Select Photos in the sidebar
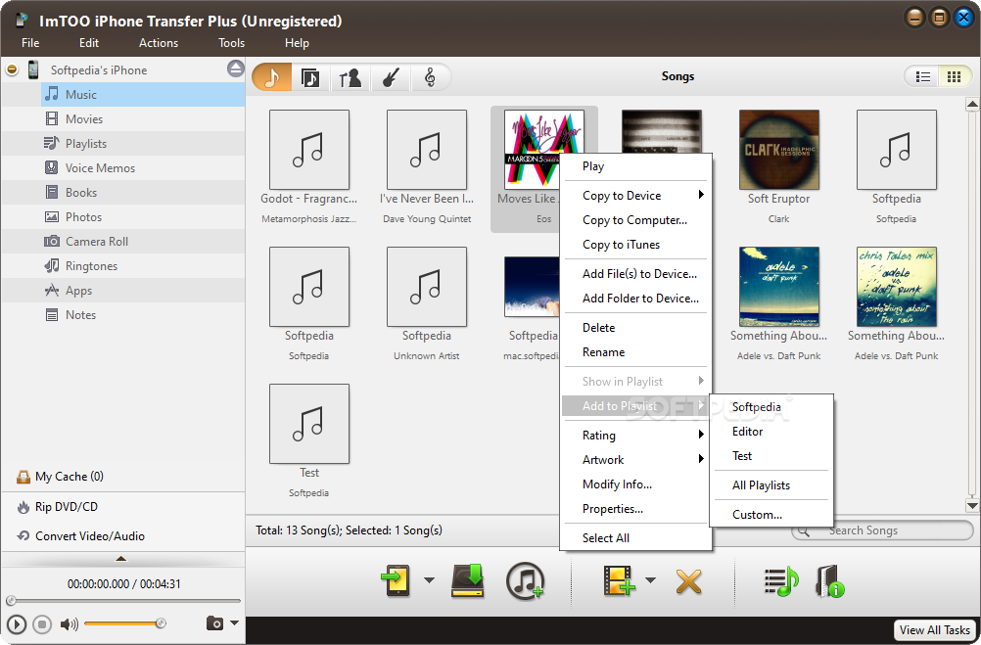Screen dimensions: 981x645 click(x=123, y=216)
